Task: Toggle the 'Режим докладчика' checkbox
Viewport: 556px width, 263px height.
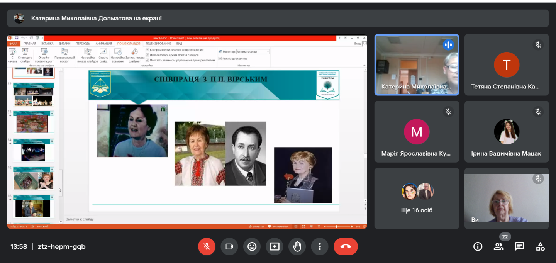Action: (220, 59)
